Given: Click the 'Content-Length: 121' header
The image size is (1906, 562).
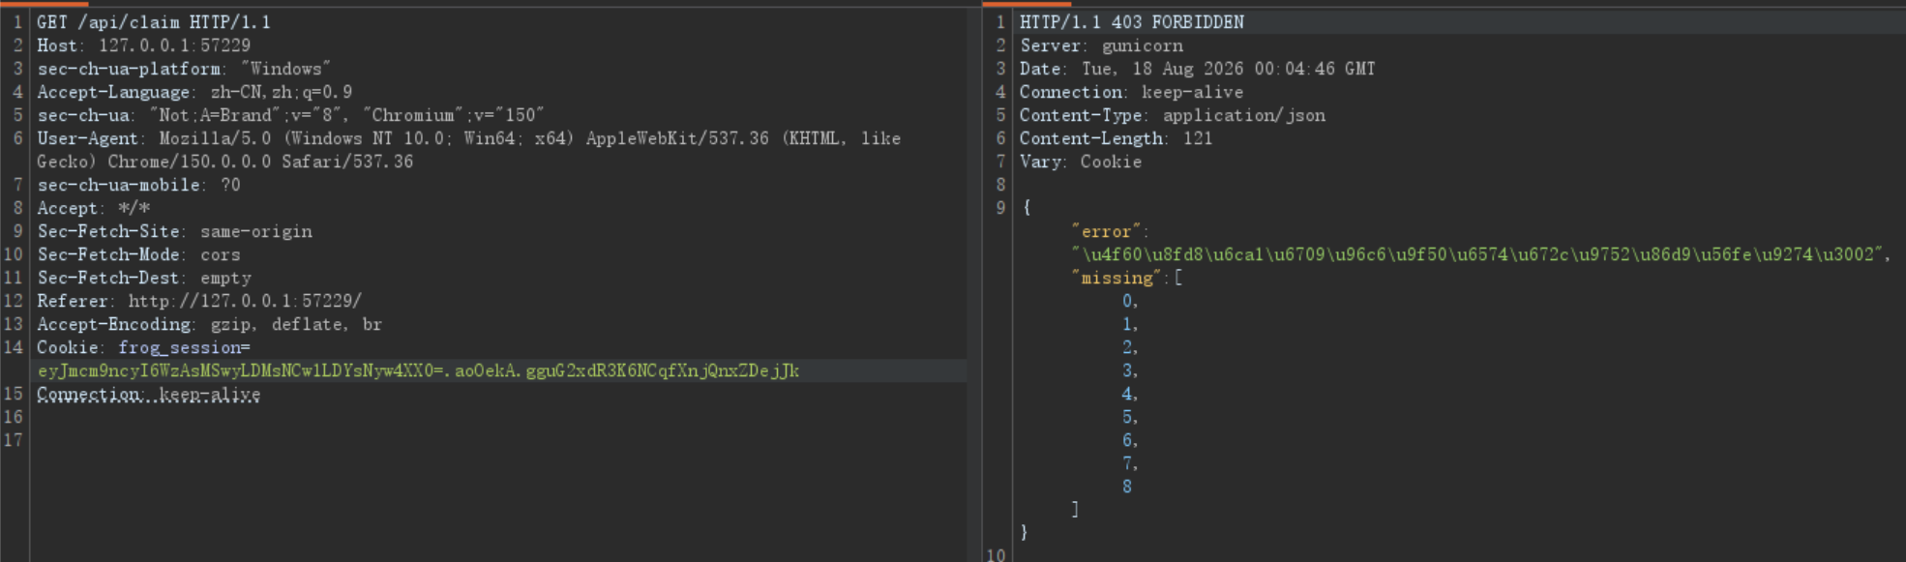Looking at the screenshot, I should (x=1116, y=138).
